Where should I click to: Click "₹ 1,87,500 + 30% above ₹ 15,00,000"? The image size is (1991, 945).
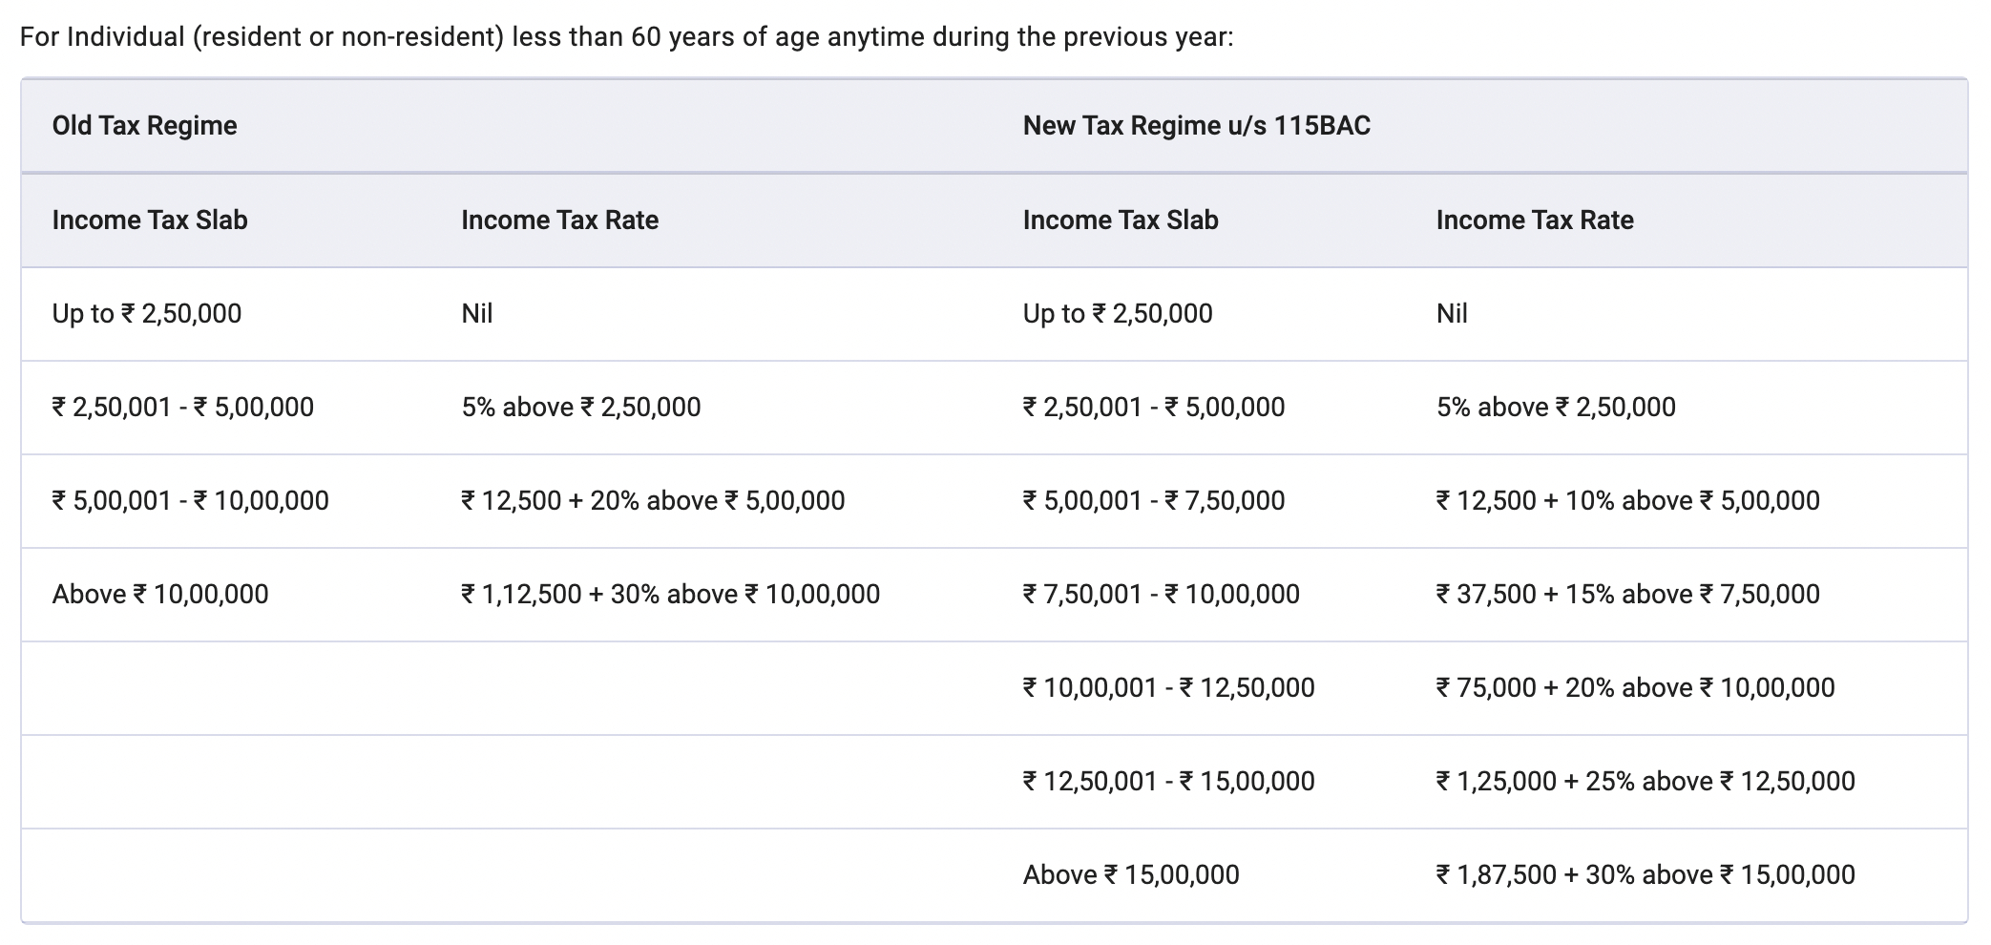click(1645, 875)
